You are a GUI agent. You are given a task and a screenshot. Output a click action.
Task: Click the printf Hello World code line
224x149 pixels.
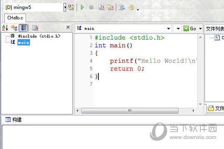153,61
